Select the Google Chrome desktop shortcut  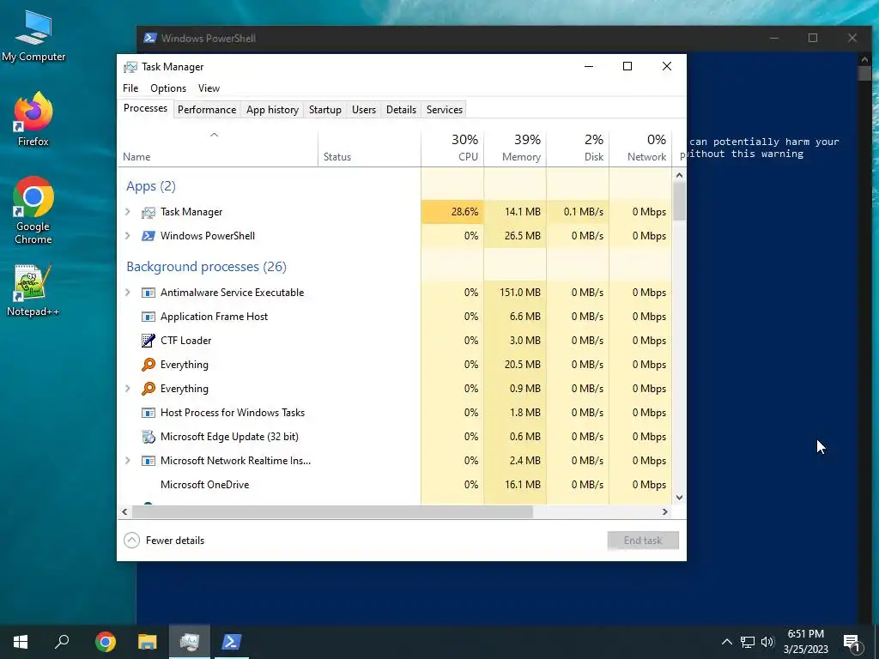[33, 211]
